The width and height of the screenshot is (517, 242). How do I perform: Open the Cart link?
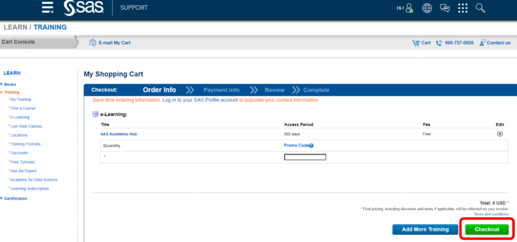click(422, 43)
